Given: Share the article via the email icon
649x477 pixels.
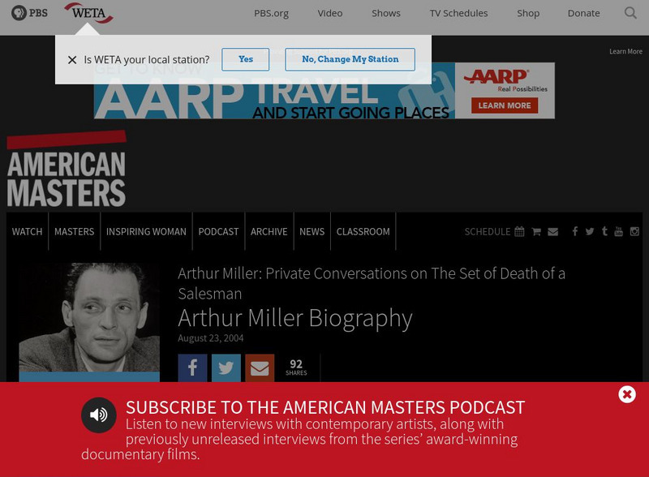Looking at the screenshot, I should [x=259, y=367].
